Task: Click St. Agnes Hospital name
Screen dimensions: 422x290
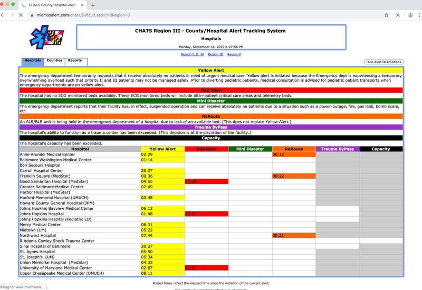Action: [37, 252]
